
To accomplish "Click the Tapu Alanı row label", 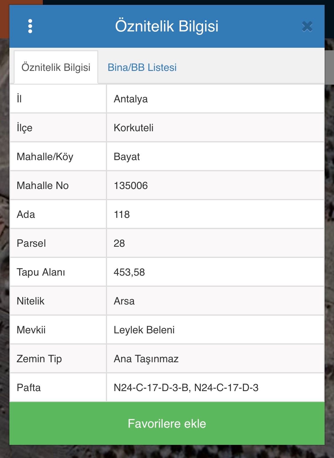I will tap(41, 272).
